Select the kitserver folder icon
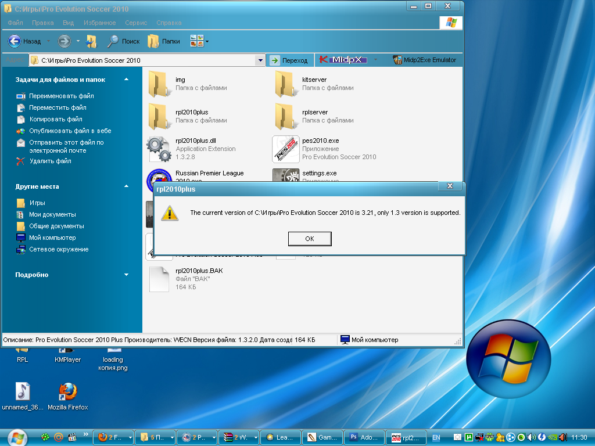 pyautogui.click(x=285, y=84)
